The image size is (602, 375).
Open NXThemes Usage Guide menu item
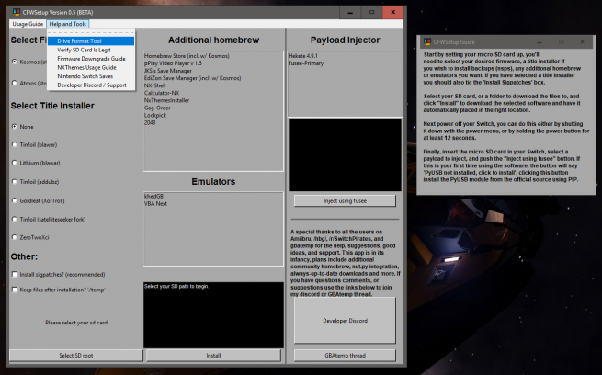point(86,67)
